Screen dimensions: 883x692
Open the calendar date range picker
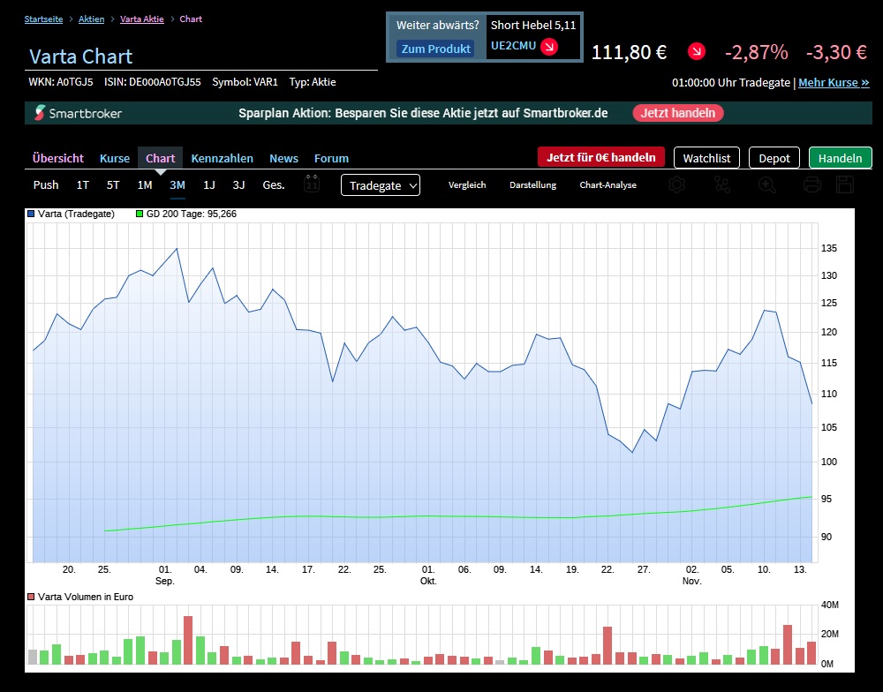click(x=312, y=184)
